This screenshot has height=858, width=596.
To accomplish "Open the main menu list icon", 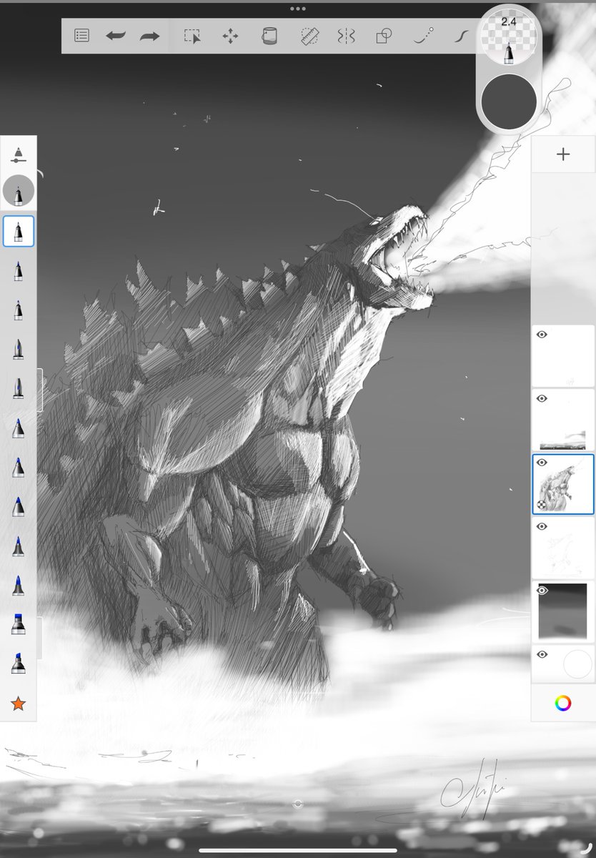I will coord(82,36).
